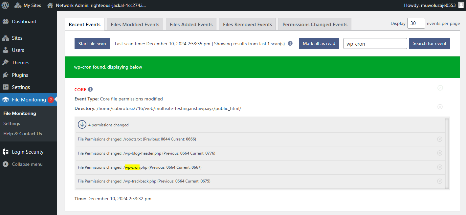Switch to Files Added Events tab

[191, 25]
